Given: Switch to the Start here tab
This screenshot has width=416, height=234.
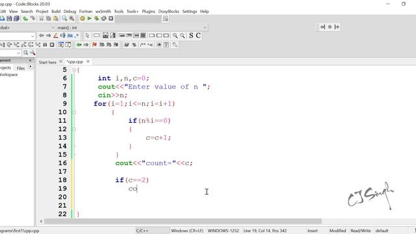Looking at the screenshot, I should 47,62.
